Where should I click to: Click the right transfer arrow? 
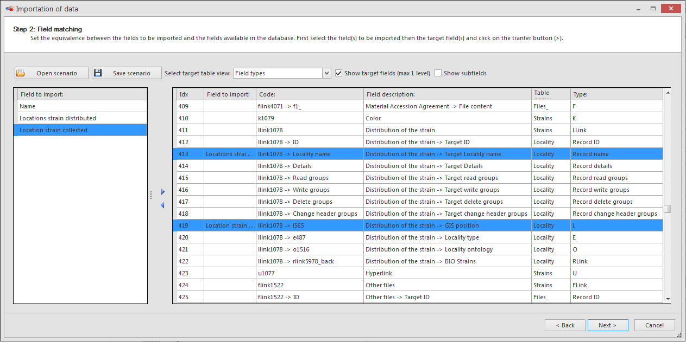[162, 192]
